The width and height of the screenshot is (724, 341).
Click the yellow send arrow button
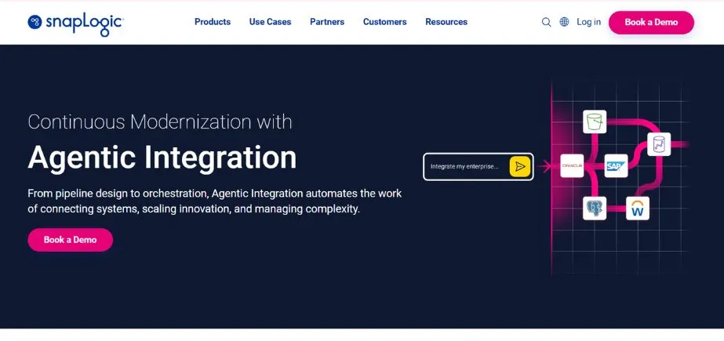(520, 166)
